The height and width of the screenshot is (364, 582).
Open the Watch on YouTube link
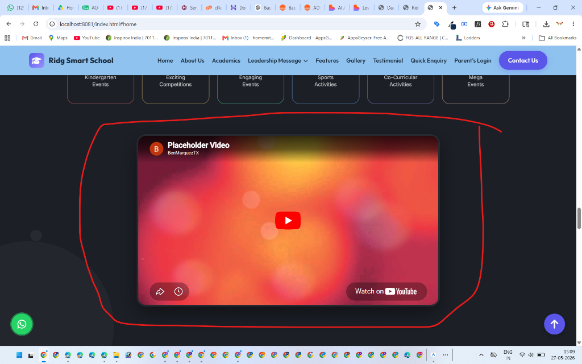point(386,291)
